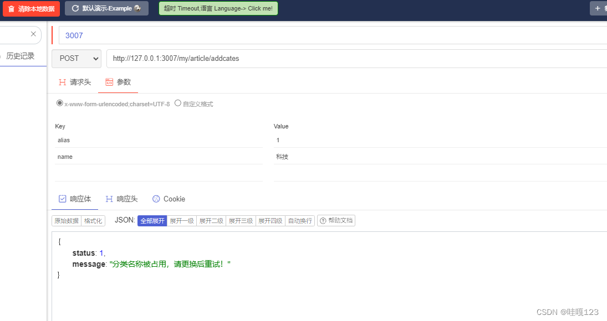Select the 自定义格式 radio button
The height and width of the screenshot is (321, 607).
[178, 102]
